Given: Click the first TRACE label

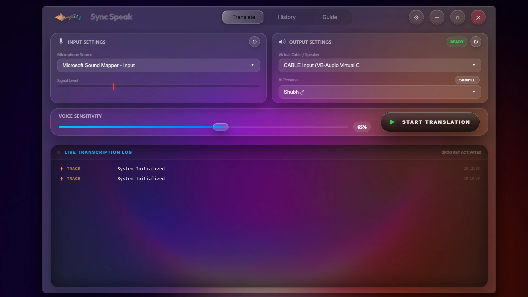Looking at the screenshot, I should tap(74, 169).
